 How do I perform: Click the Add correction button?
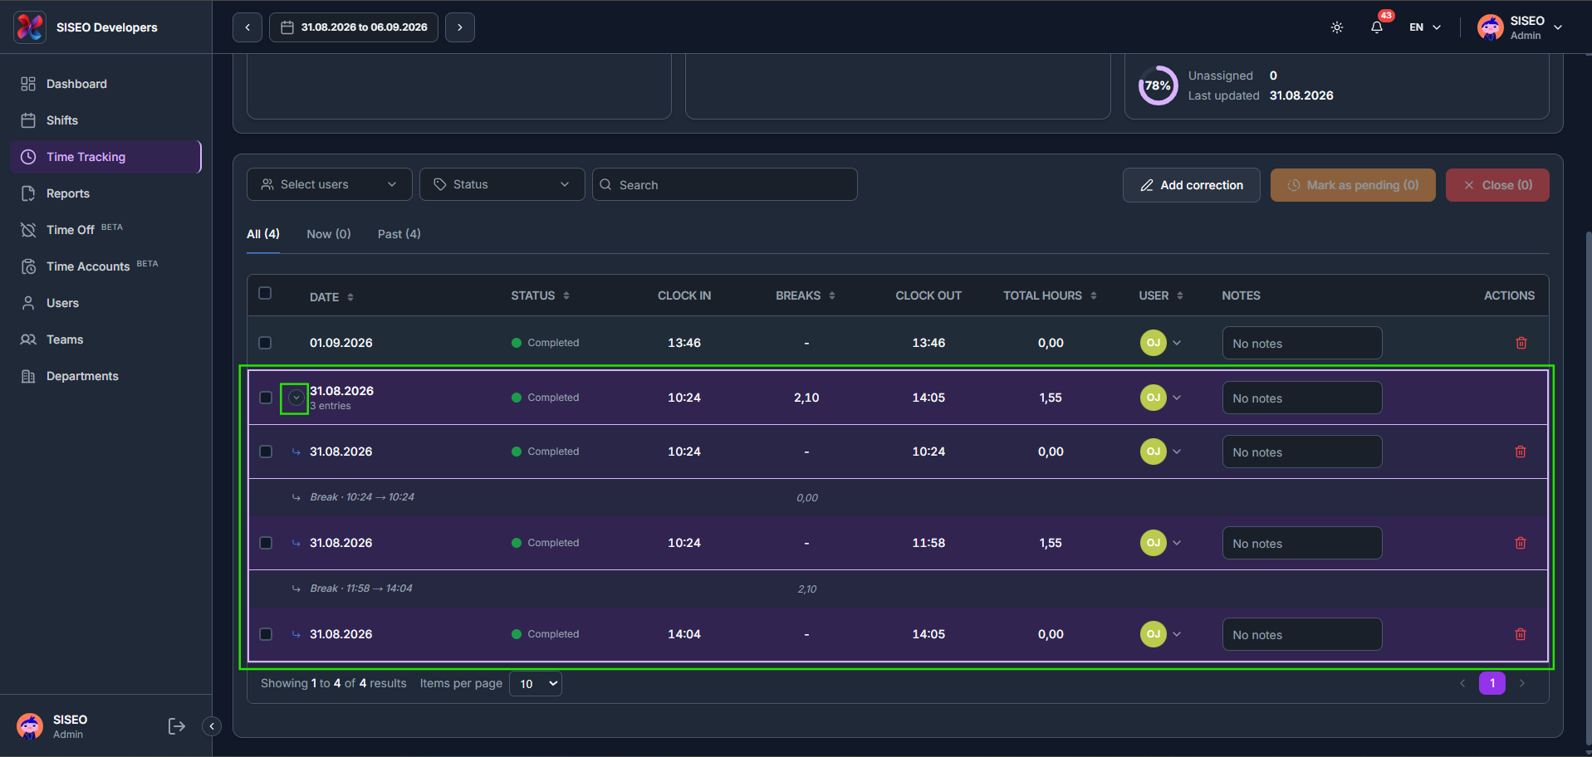click(x=1192, y=185)
